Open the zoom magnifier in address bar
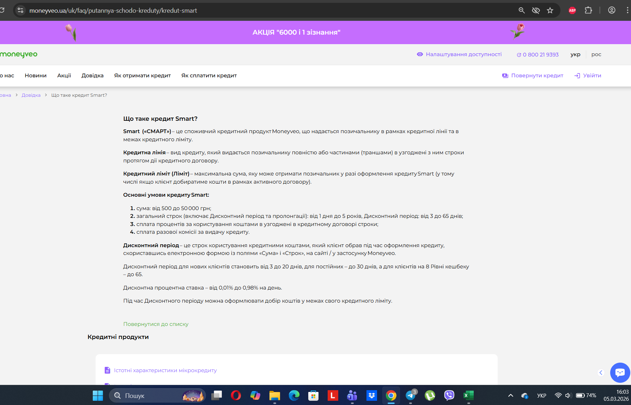Screen dimensions: 631x405 [x=522, y=11]
